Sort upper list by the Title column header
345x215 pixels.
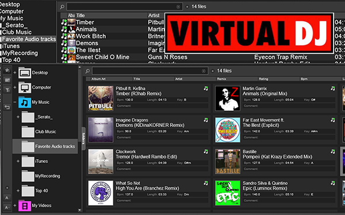pyautogui.click(x=112, y=15)
